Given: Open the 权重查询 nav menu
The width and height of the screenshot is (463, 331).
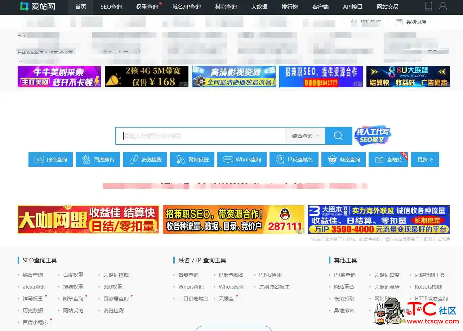Looking at the screenshot, I should (147, 6).
